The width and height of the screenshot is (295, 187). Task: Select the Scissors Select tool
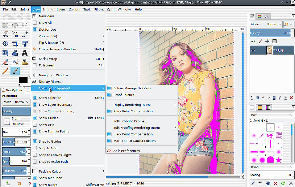click(5, 34)
